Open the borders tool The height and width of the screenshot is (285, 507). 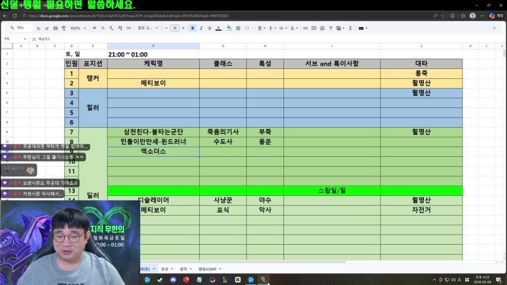(x=238, y=28)
